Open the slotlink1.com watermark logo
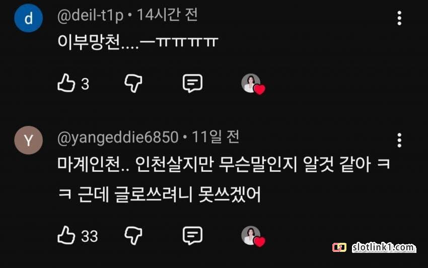The height and width of the screenshot is (268, 428). [x=374, y=247]
